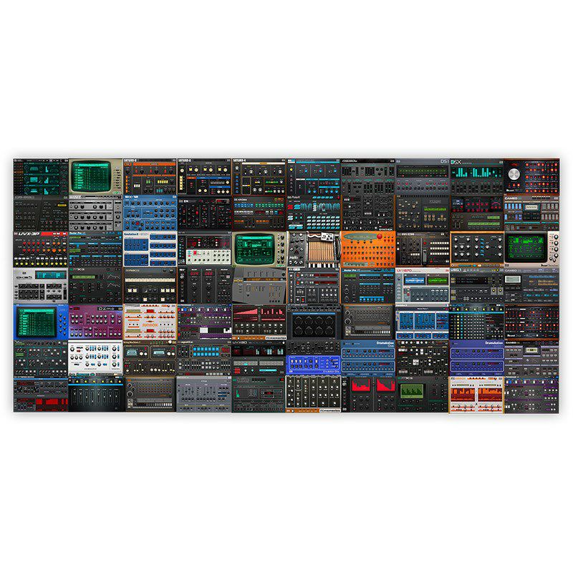The height and width of the screenshot is (573, 573).
Task: Select black modular thumbnail with cream knobs
Action: tap(313, 395)
